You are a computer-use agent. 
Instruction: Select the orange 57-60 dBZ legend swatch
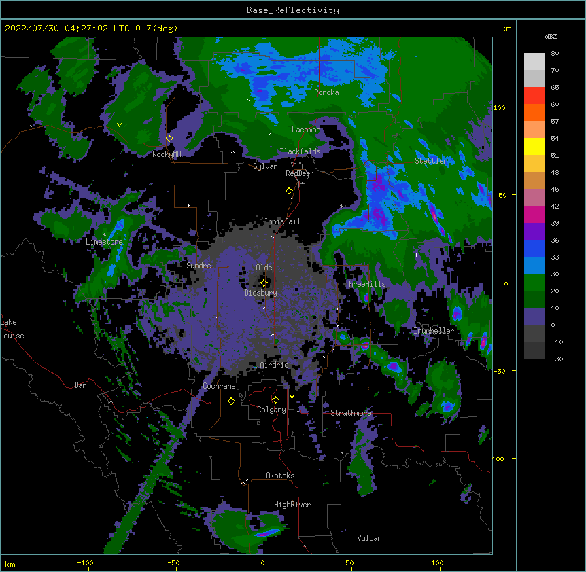point(534,112)
